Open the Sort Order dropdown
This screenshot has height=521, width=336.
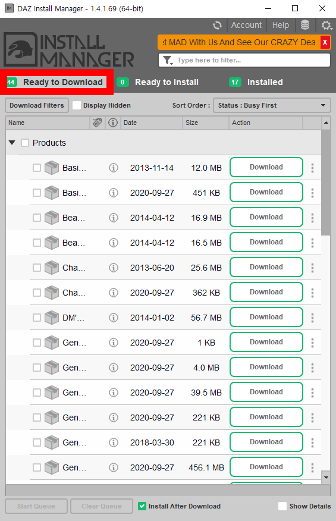pyautogui.click(x=272, y=105)
